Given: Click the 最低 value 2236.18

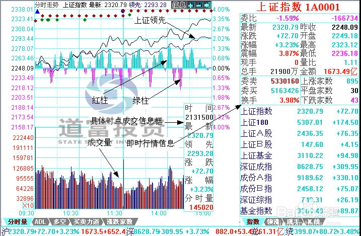Looking at the screenshot, I should 345,54.
